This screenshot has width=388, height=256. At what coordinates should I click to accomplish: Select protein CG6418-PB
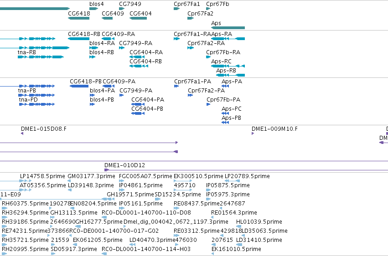(79, 86)
